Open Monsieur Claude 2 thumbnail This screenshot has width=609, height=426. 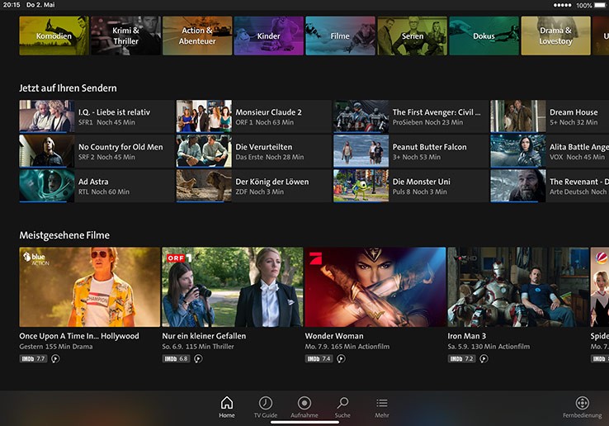pos(204,116)
